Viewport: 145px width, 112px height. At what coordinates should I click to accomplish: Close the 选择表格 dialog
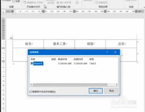click(115, 52)
